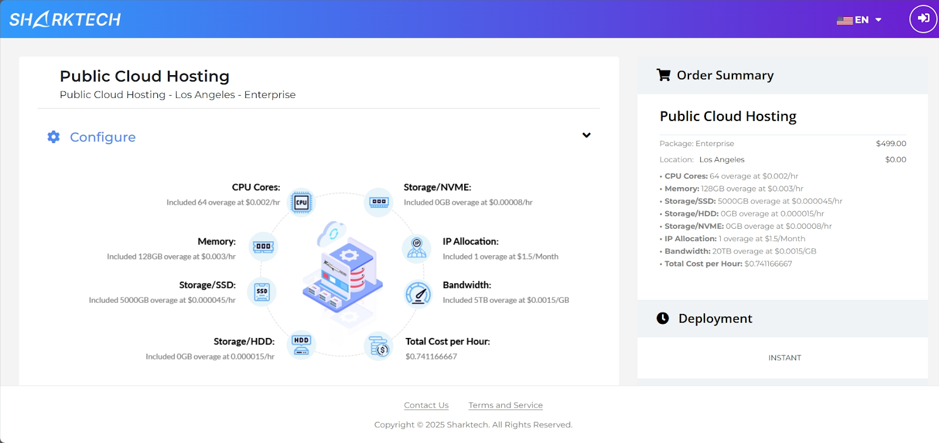Click the Sharktech logo

pyautogui.click(x=65, y=19)
